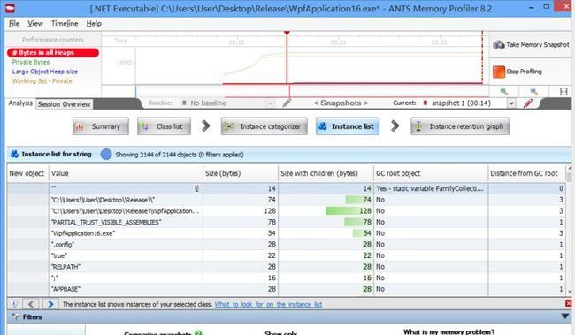The image size is (575, 335).
Task: Open the View menu
Action: pos(35,24)
